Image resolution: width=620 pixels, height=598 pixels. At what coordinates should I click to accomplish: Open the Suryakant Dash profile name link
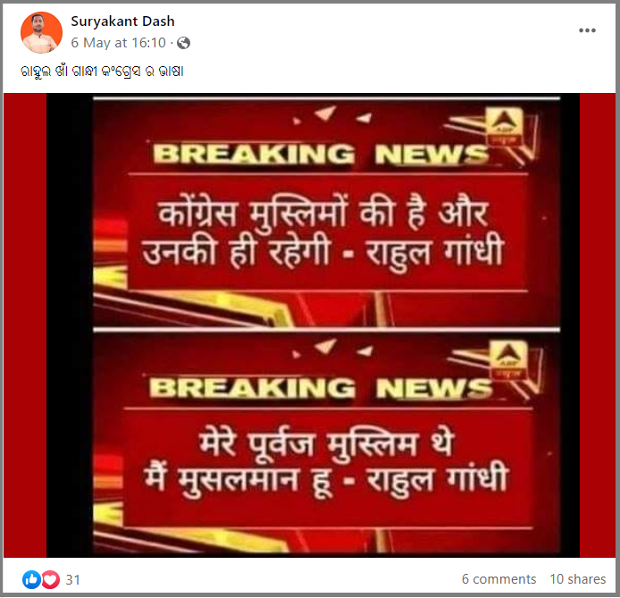tap(122, 21)
